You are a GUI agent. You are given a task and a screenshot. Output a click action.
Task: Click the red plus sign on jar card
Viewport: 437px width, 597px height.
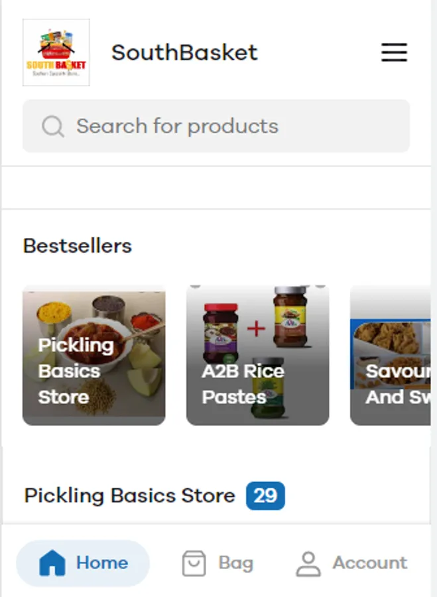click(x=256, y=328)
